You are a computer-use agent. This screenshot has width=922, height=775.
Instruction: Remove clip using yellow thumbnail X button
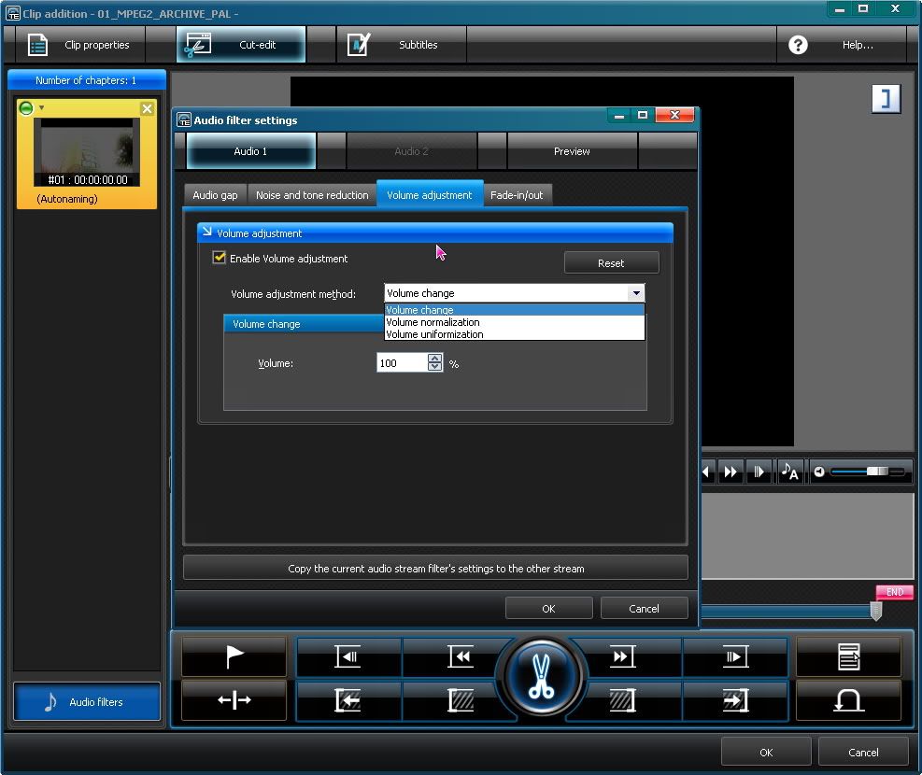coord(147,109)
